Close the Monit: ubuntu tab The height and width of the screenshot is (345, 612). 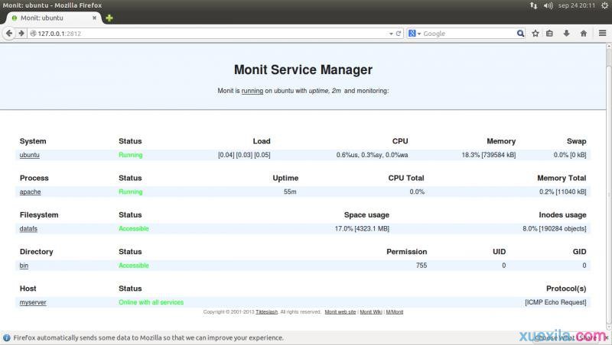[94, 18]
